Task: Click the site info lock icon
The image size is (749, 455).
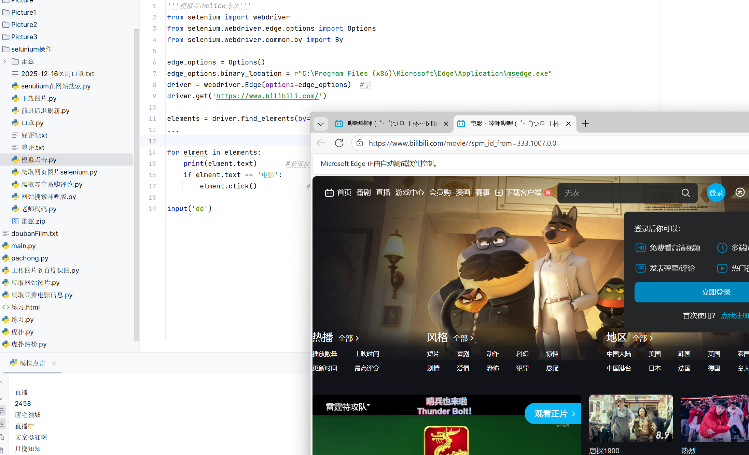Action: point(360,143)
